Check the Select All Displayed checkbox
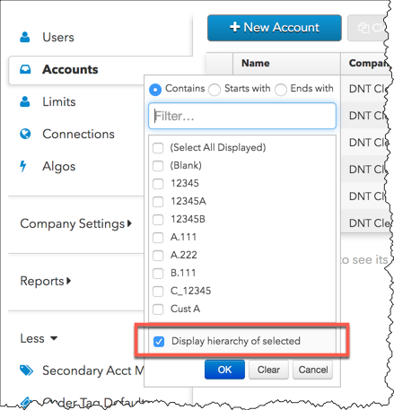 [158, 148]
